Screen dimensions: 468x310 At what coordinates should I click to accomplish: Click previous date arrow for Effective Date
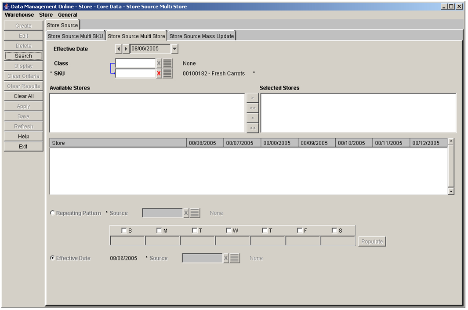(x=119, y=49)
